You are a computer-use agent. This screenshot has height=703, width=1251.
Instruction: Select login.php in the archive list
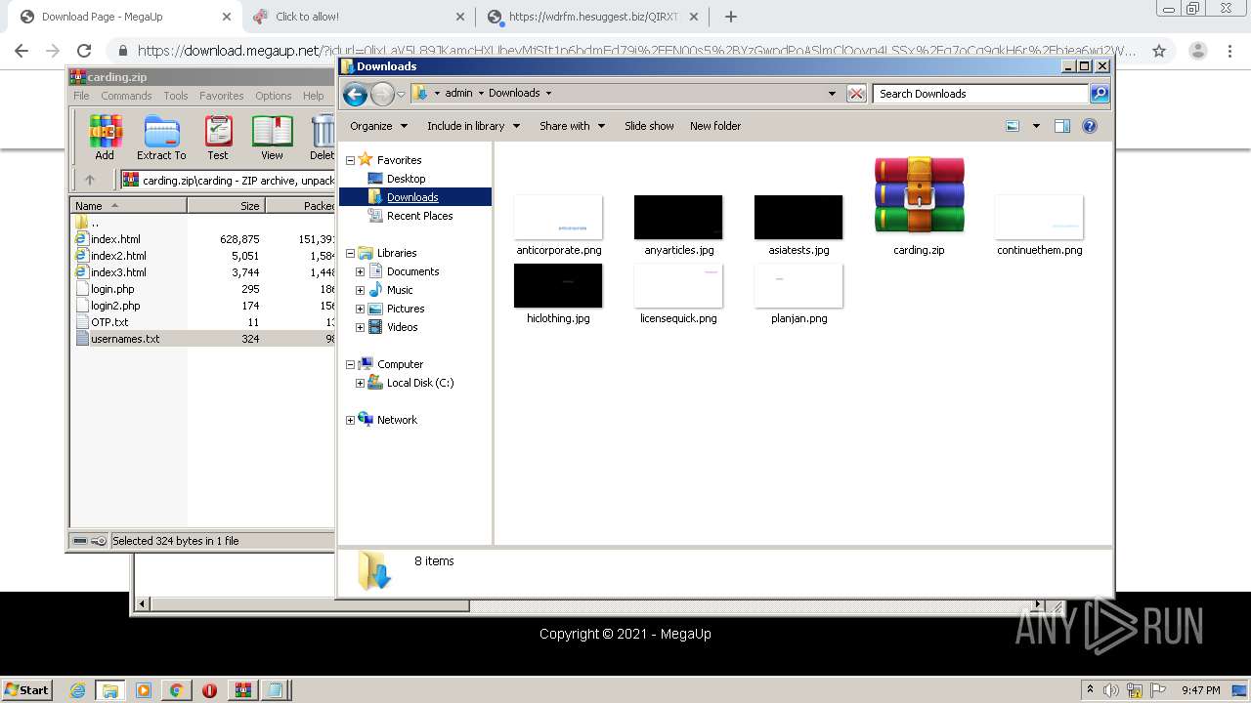(112, 289)
